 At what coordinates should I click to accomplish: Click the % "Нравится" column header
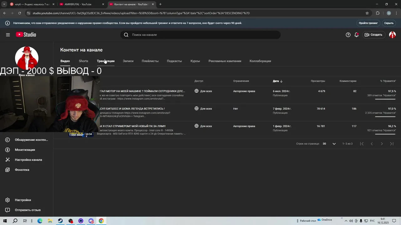pos(388,81)
